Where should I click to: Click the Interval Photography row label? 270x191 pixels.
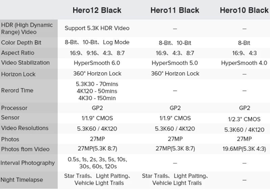coord(27,163)
